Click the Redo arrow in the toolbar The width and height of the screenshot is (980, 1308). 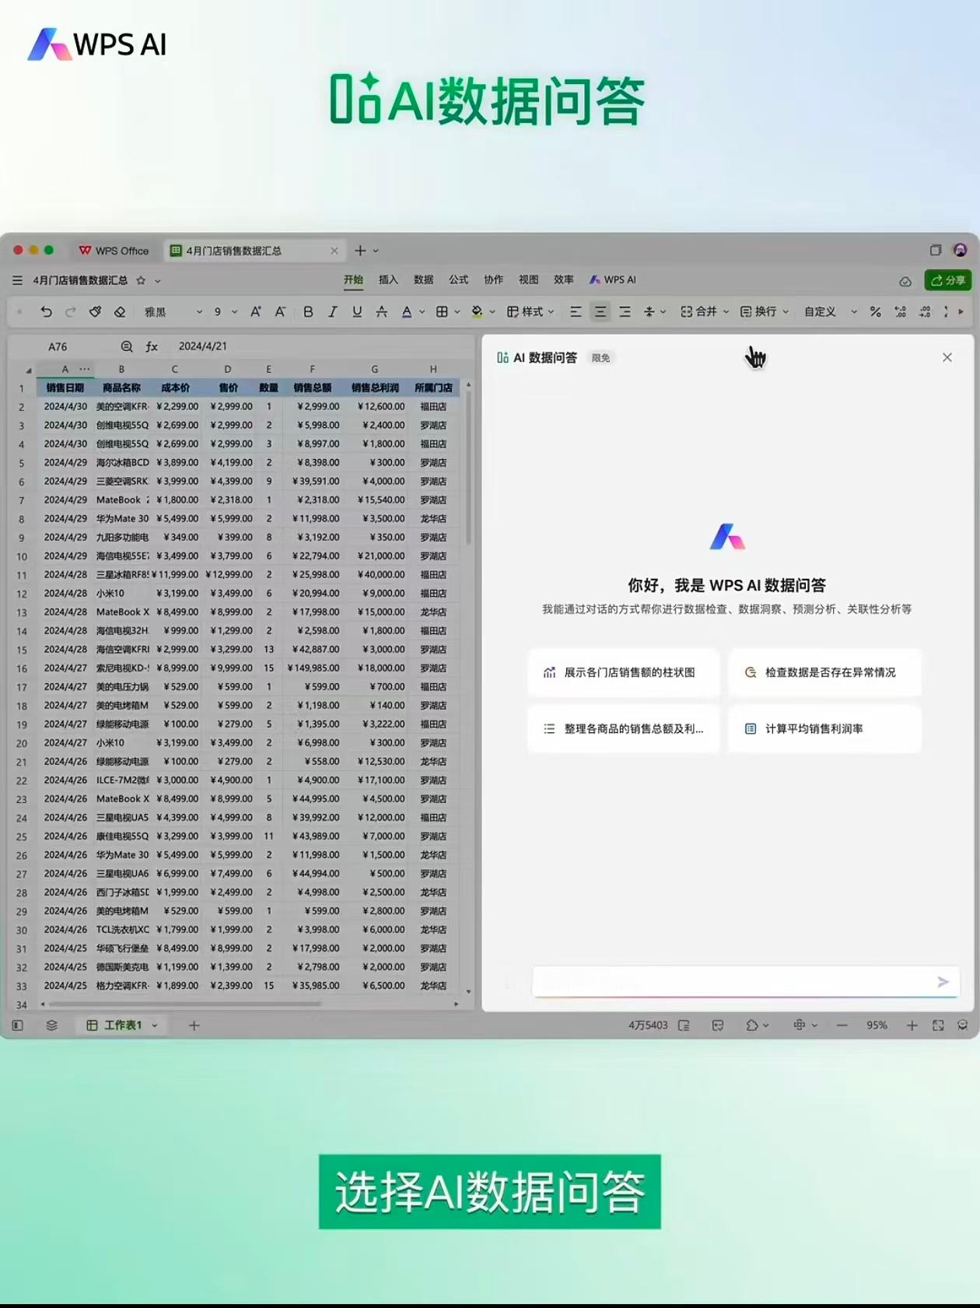[x=70, y=312]
